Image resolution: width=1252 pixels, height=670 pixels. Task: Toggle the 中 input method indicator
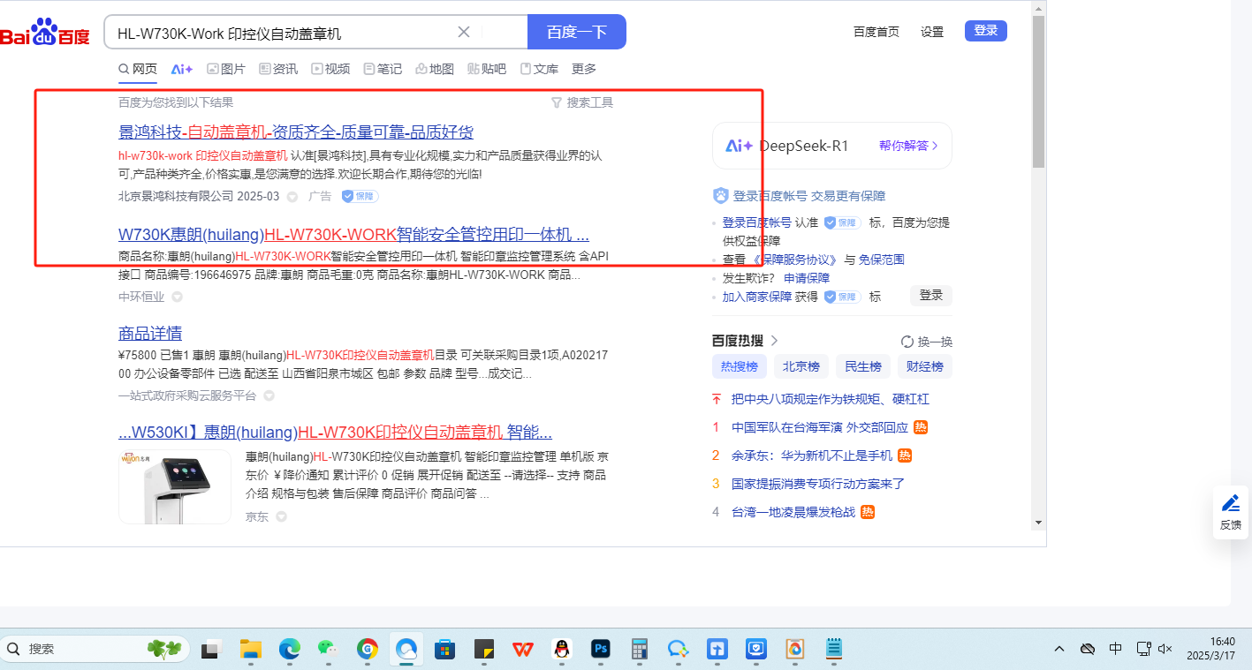[x=1115, y=649]
